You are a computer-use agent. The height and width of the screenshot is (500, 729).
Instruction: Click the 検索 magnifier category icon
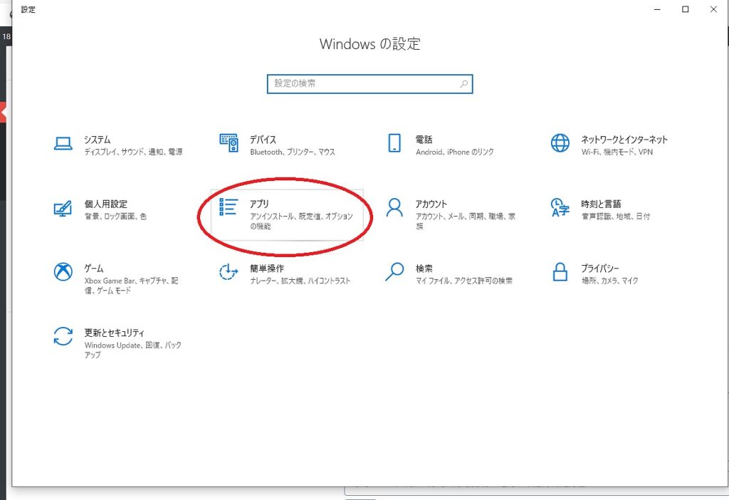[x=394, y=272]
